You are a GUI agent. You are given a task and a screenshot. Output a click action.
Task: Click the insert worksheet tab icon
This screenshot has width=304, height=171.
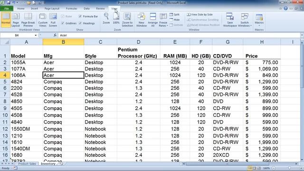[x=61, y=164]
